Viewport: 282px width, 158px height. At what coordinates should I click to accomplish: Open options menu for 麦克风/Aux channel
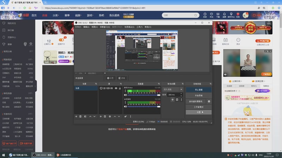pos(125,91)
